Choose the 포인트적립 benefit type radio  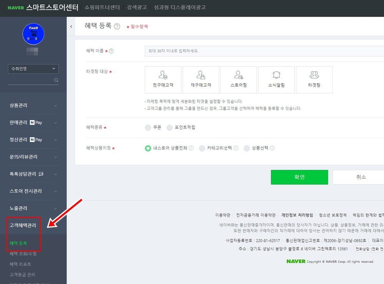point(169,128)
